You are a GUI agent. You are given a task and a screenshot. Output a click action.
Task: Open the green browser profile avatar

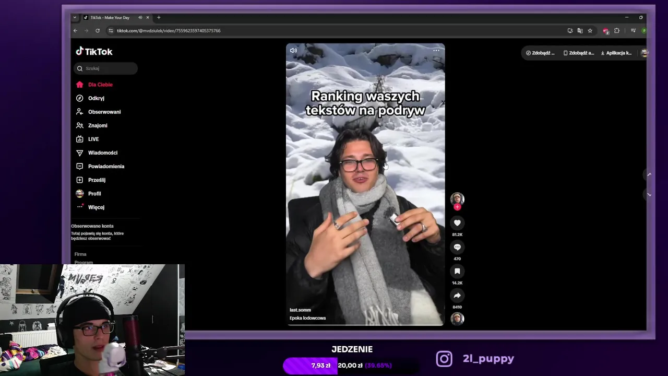[x=644, y=31]
